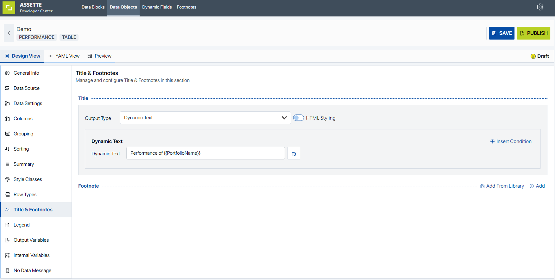Click the Performance of PortfolioName text field
This screenshot has width=555, height=280.
pyautogui.click(x=205, y=153)
